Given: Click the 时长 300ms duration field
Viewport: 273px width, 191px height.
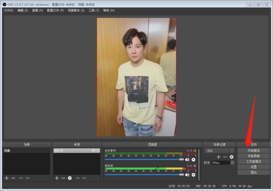Looking at the screenshot, I should pos(221,163).
